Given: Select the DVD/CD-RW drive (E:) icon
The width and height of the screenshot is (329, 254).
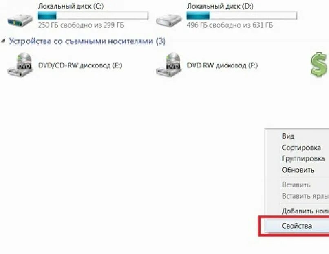Looking at the screenshot, I should pos(20,65).
